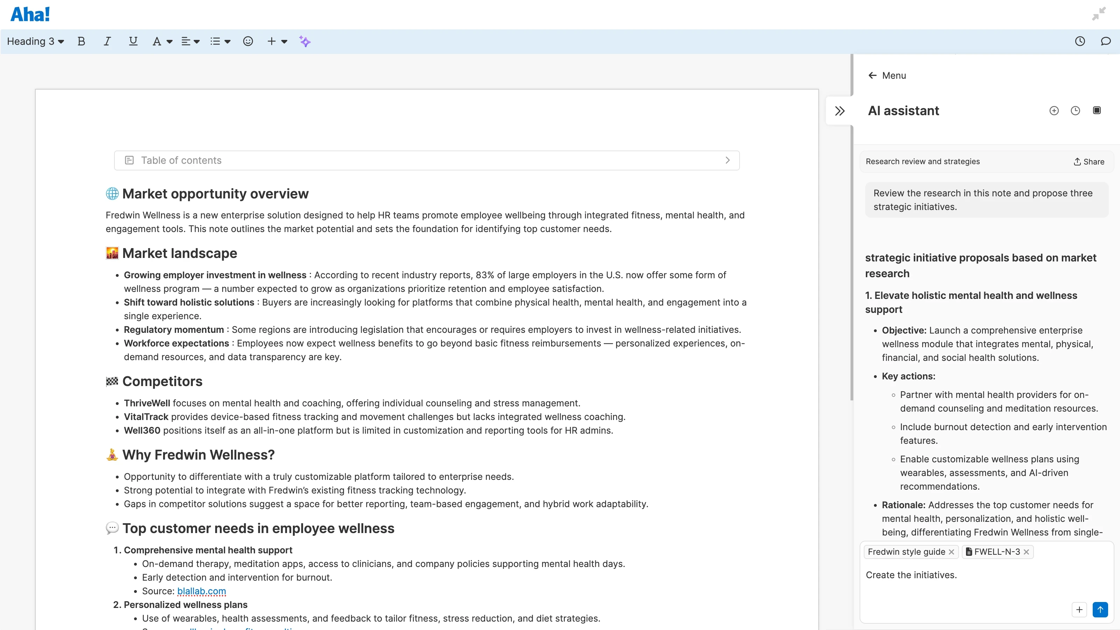View AI assistant conversation history
The image size is (1120, 630).
click(x=1076, y=111)
